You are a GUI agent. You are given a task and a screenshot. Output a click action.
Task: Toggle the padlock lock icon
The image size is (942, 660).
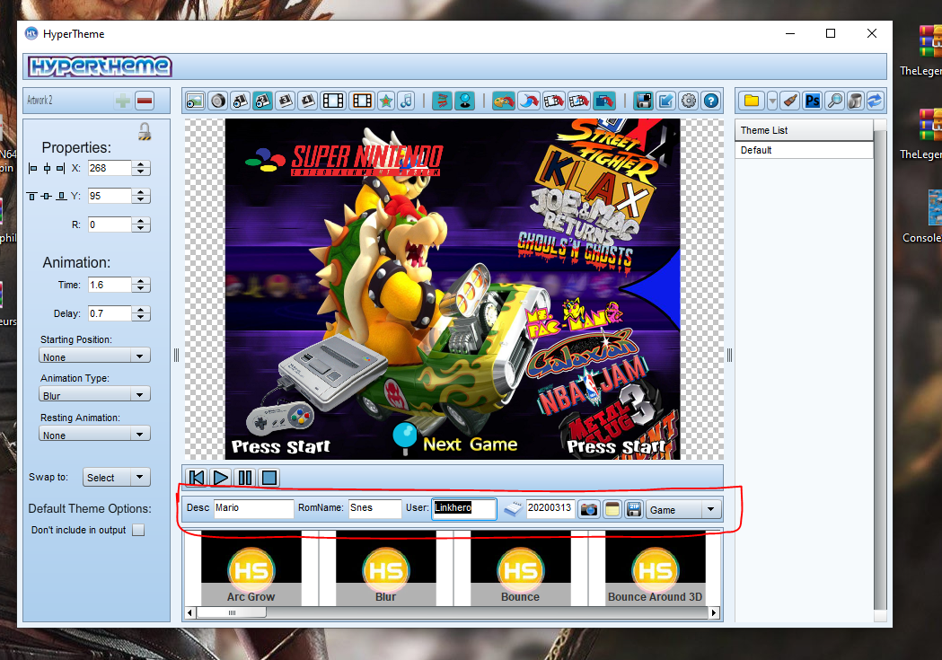pos(145,131)
